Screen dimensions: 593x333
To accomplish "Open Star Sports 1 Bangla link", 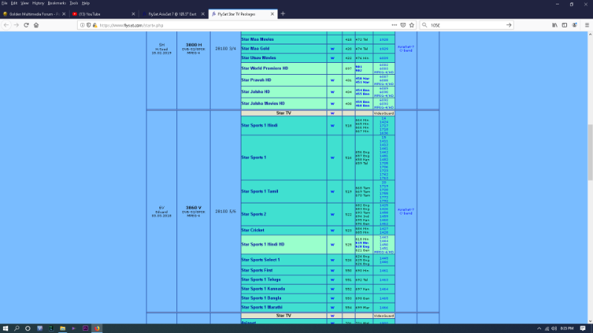I will (x=262, y=298).
